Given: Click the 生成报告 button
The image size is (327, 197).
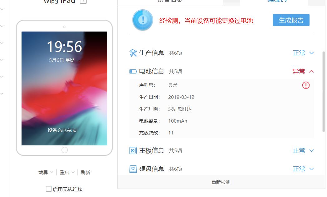Looking at the screenshot, I should click(x=291, y=20).
